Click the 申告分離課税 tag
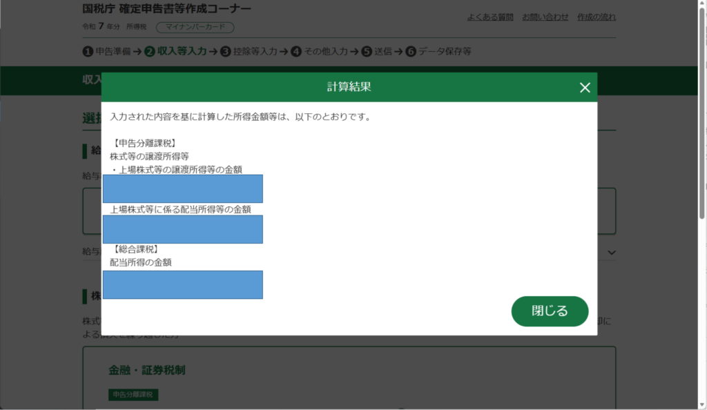This screenshot has width=707, height=410. [x=133, y=395]
